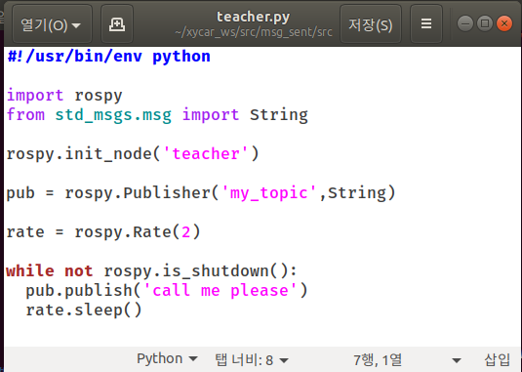Viewport: 522px width, 372px height.
Task: Maximize the gedit window
Action: tap(485, 24)
